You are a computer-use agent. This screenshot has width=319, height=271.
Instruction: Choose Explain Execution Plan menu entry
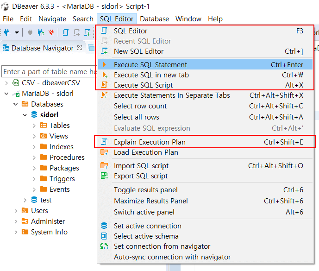click(205, 142)
